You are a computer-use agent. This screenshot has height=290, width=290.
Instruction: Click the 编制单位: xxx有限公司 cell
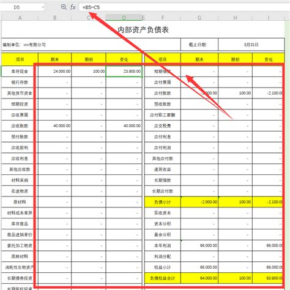click(91, 45)
